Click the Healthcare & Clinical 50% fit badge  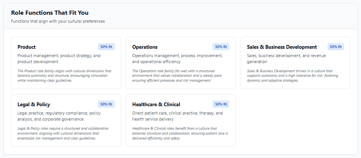(x=221, y=104)
